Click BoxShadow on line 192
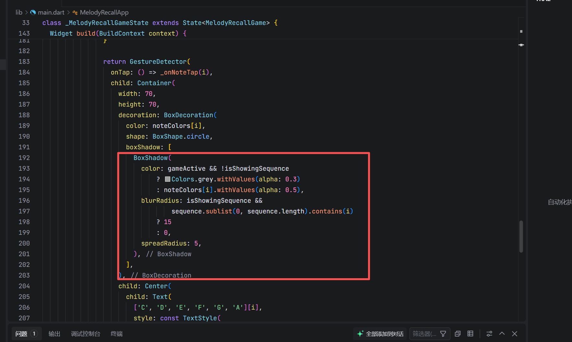 tap(151, 158)
